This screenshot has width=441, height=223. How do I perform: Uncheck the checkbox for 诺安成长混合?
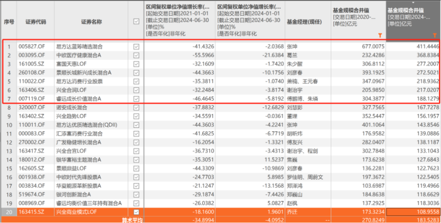click(x=136, y=108)
